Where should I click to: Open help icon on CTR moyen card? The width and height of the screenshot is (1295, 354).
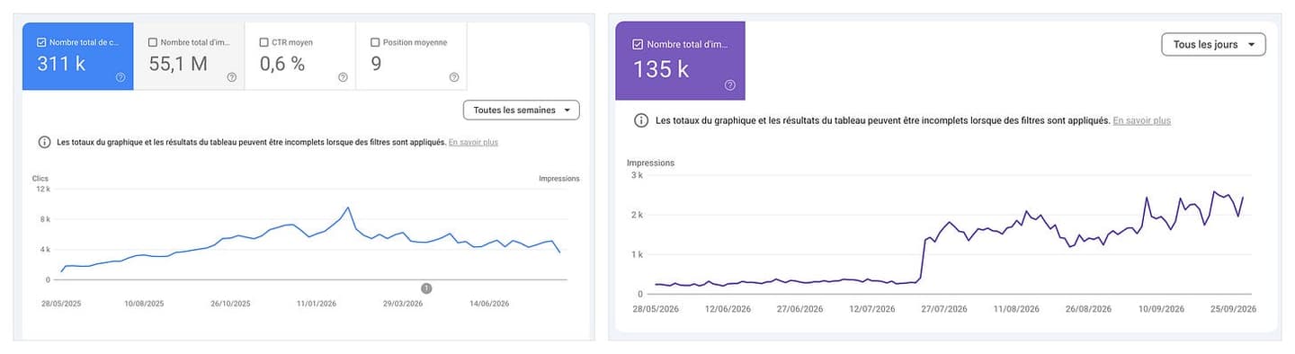point(343,77)
